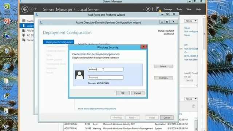Click the Add Roles wizard title icon
Viewport: 233px width, 131px height.
coord(37,15)
